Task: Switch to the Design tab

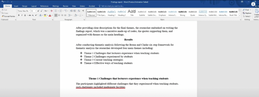Action: coord(25,6)
